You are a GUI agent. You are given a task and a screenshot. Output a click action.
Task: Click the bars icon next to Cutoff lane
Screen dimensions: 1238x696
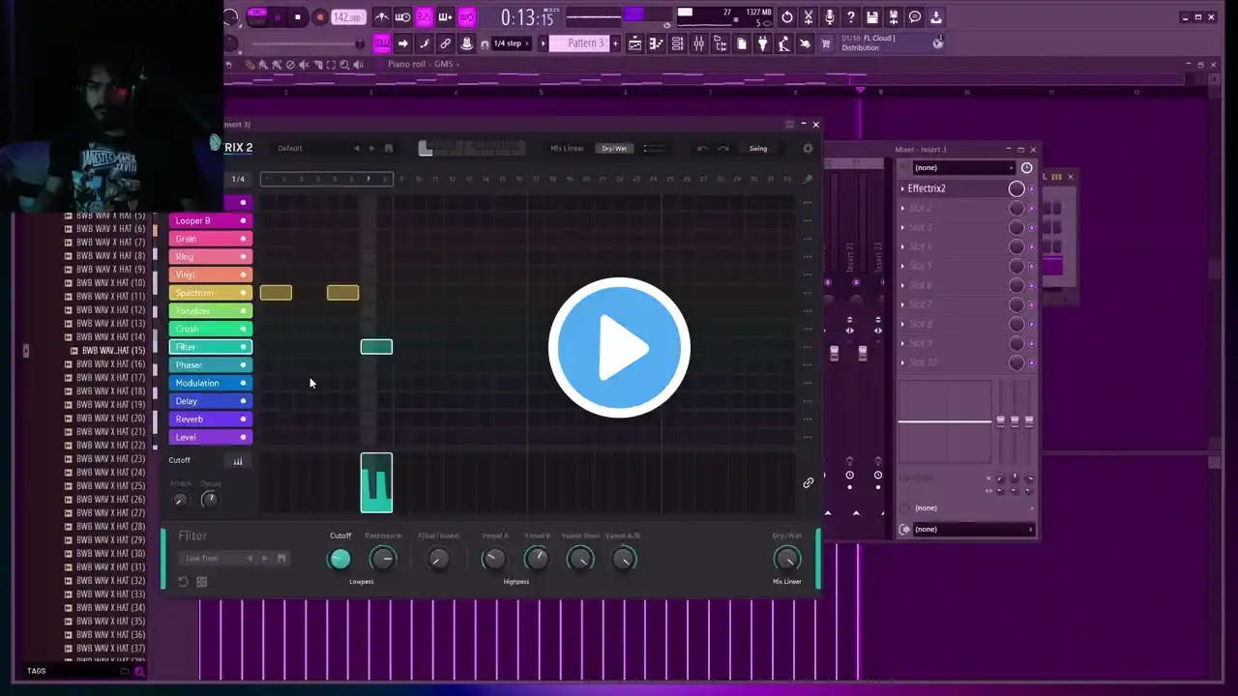pyautogui.click(x=238, y=461)
